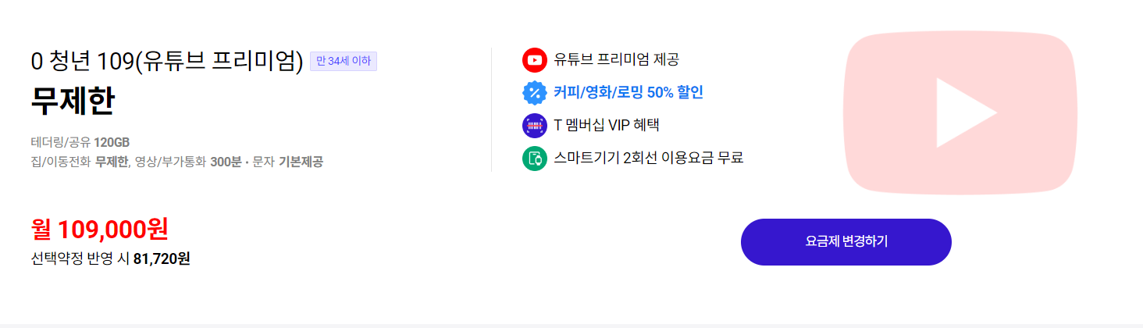The width and height of the screenshot is (1143, 328).
Task: Click the bold 무제한 data heading
Action: tap(73, 101)
